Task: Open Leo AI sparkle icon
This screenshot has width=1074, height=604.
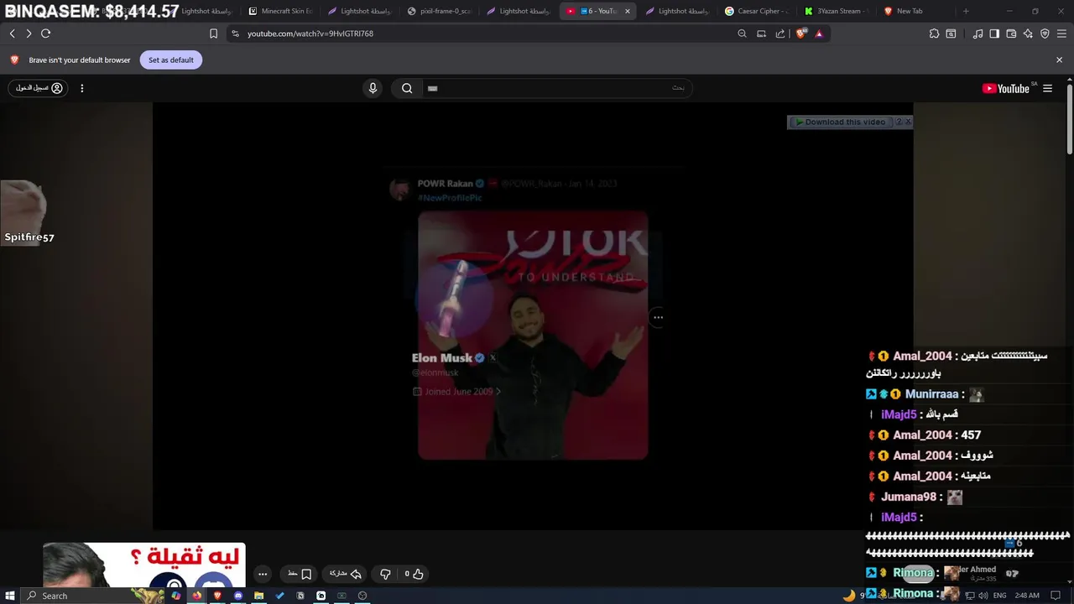Action: point(1028,34)
